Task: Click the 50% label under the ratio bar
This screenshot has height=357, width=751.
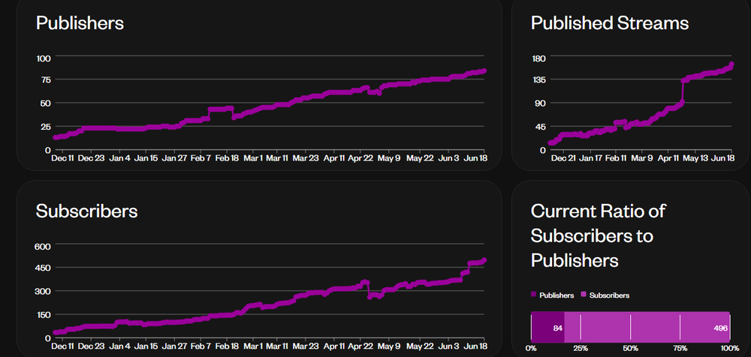Action: pyautogui.click(x=631, y=347)
